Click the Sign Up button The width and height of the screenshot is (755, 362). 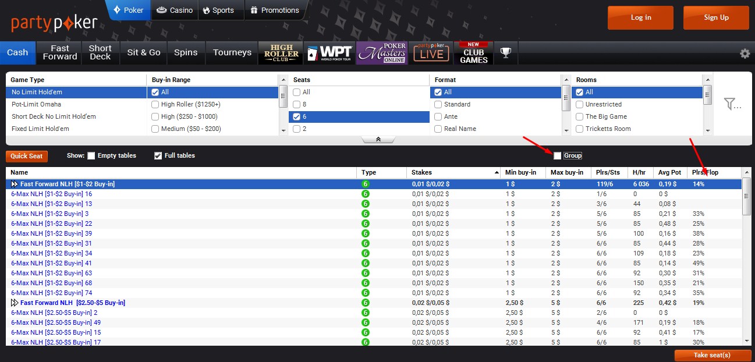click(715, 17)
